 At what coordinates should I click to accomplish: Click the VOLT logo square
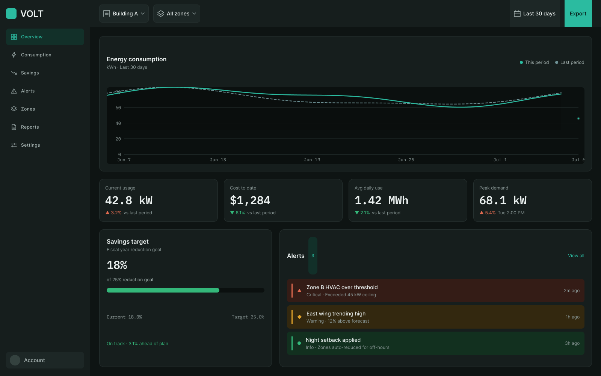(11, 14)
